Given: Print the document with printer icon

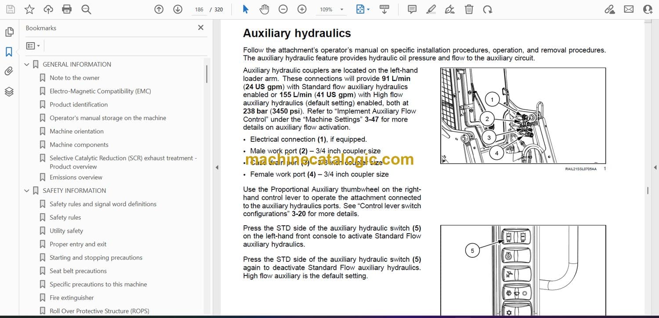Looking at the screenshot, I should (x=67, y=9).
